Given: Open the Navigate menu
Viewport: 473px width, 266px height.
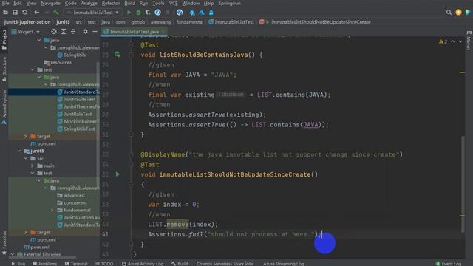Looking at the screenshot, I should coord(50,3).
